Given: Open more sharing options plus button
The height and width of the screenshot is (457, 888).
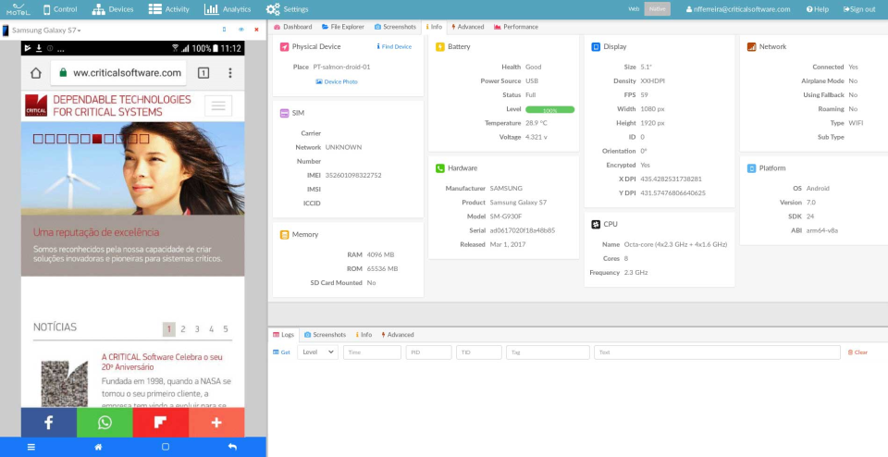Looking at the screenshot, I should pos(216,423).
